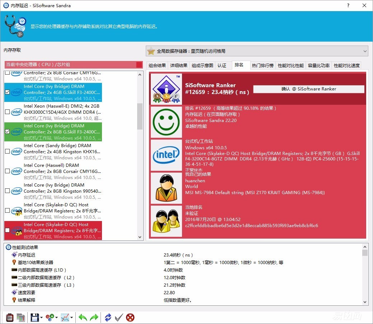Click the icon next to 基地10结果乘法器
The image size is (373, 324).
14,262
